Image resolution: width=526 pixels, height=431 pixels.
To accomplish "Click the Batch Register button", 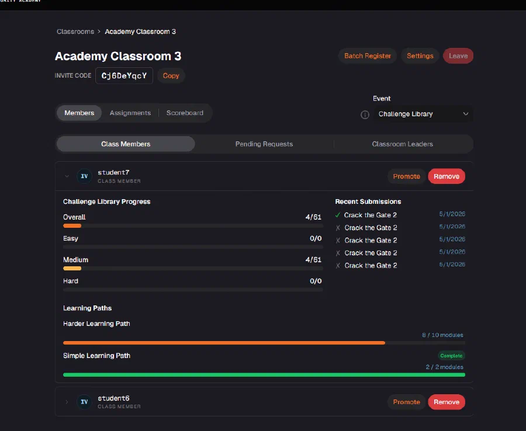I will coord(368,56).
